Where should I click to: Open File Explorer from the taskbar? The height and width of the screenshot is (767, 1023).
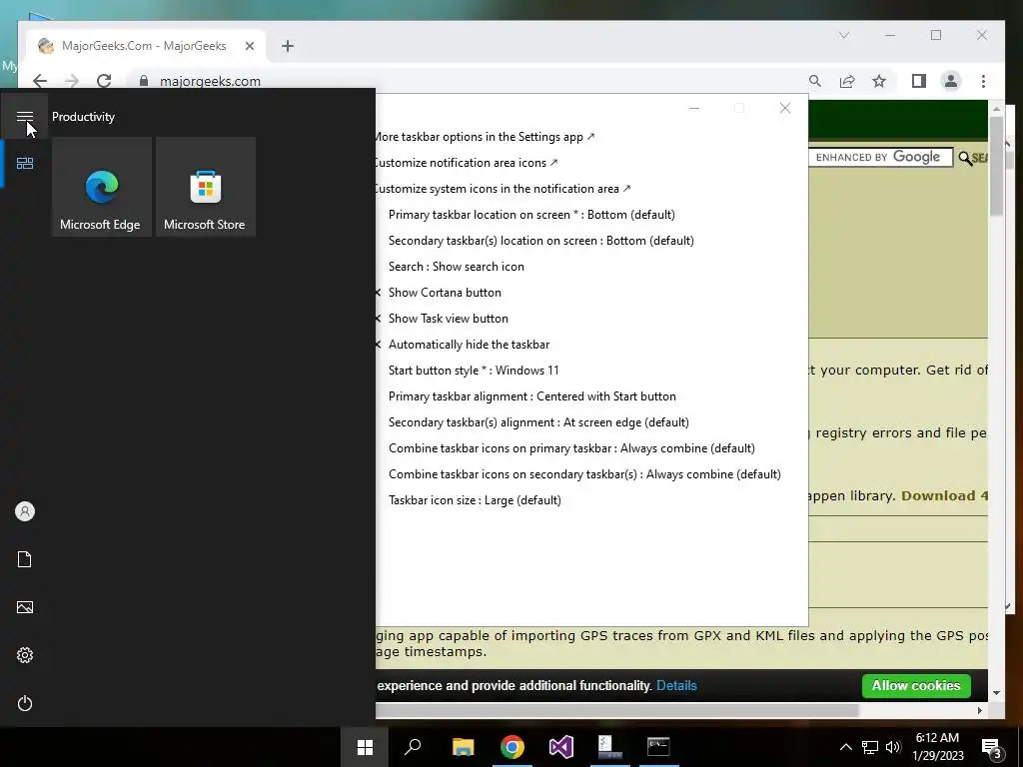(x=464, y=747)
